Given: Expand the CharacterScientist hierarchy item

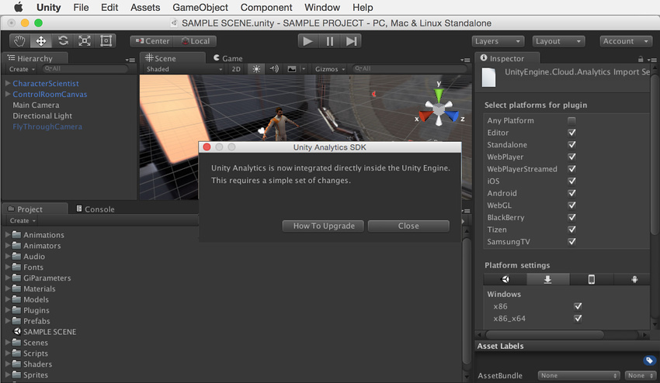Looking at the screenshot, I should [x=8, y=84].
